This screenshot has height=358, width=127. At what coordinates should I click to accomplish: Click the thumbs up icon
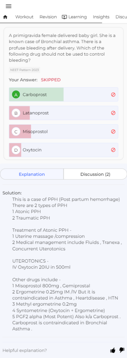[x=113, y=350]
